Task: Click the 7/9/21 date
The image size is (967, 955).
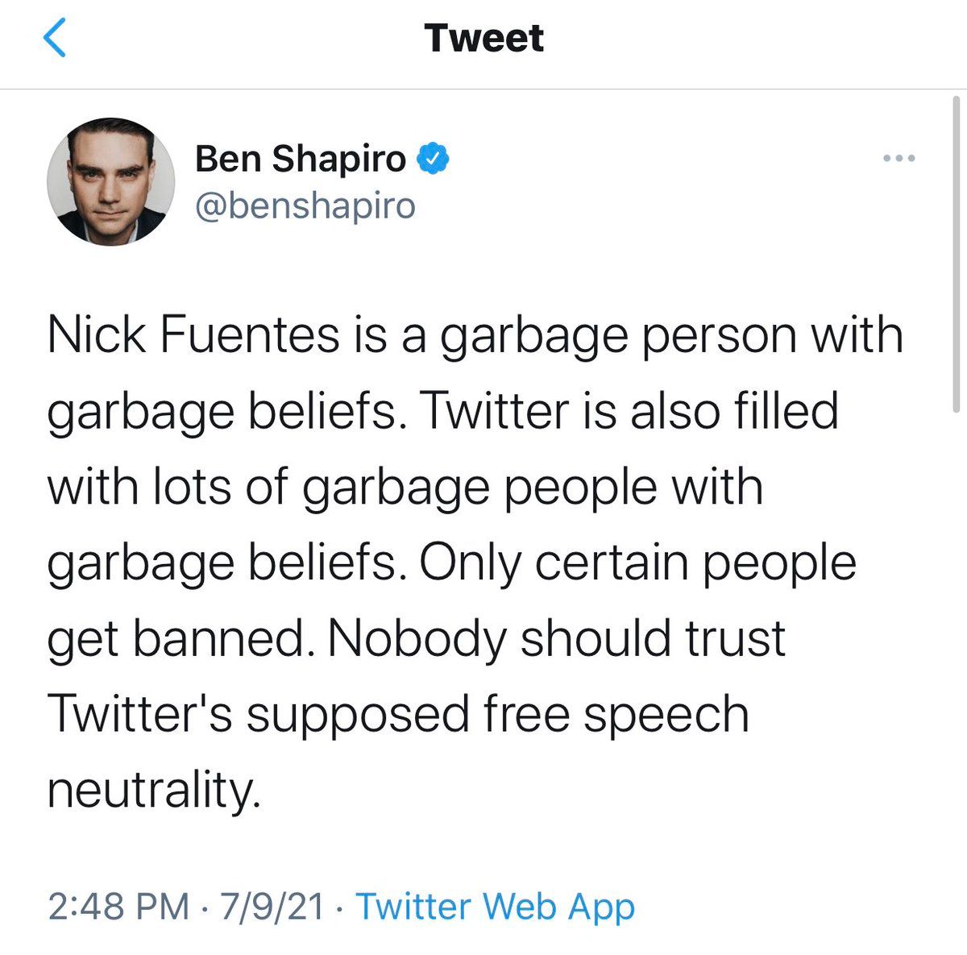Action: (272, 906)
